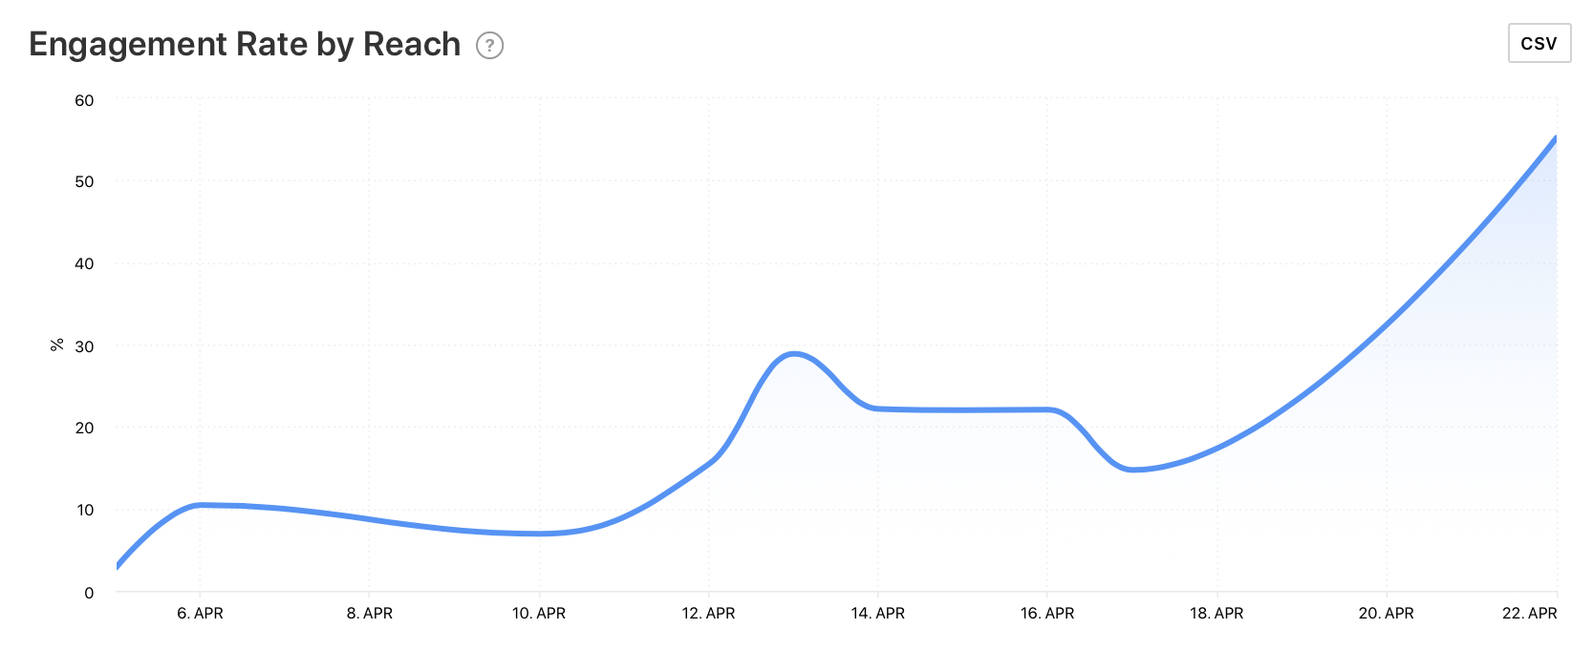Click the line dip near 17 April
This screenshot has width=1593, height=650.
tap(1132, 470)
